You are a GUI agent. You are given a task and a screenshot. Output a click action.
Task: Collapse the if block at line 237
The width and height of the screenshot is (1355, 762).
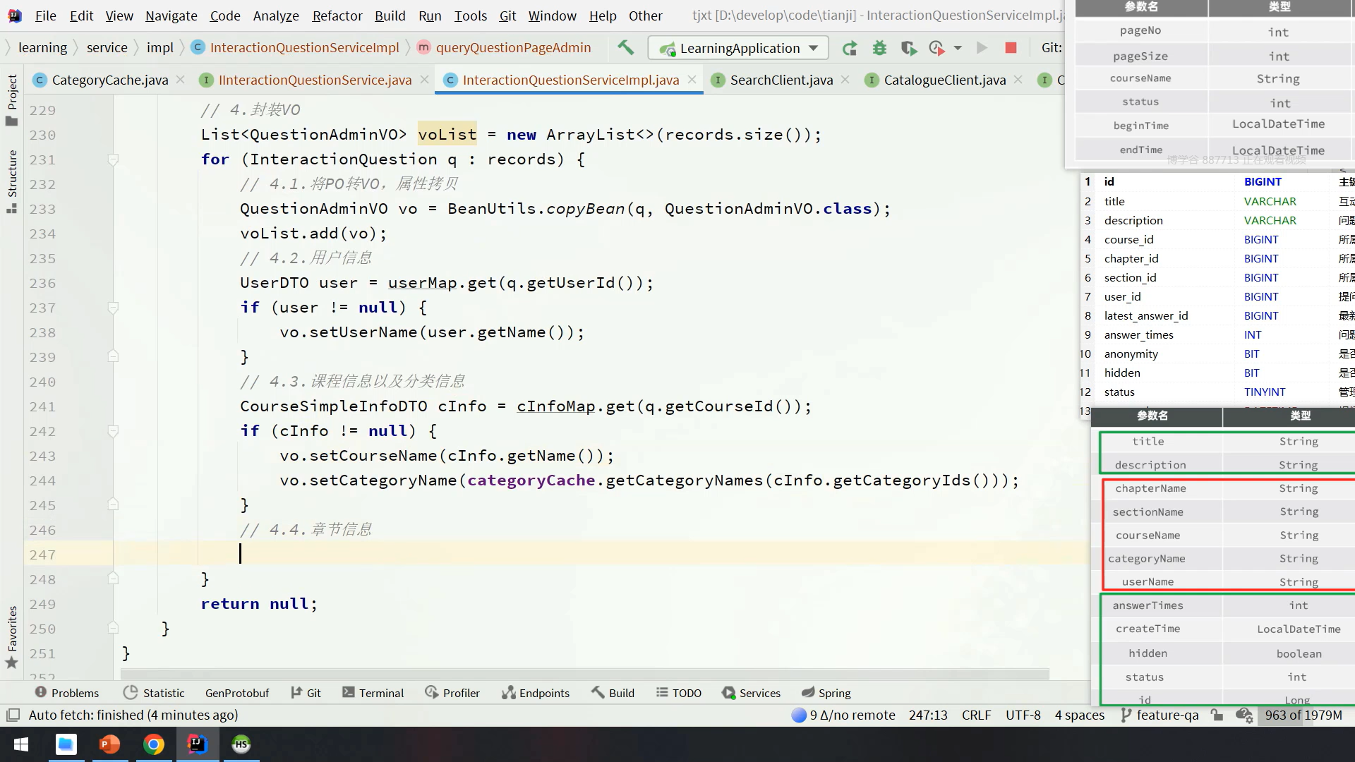point(113,308)
